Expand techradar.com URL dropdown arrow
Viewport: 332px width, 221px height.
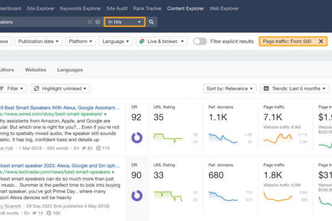click(x=113, y=172)
